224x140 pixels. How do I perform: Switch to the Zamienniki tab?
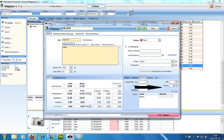point(80,34)
